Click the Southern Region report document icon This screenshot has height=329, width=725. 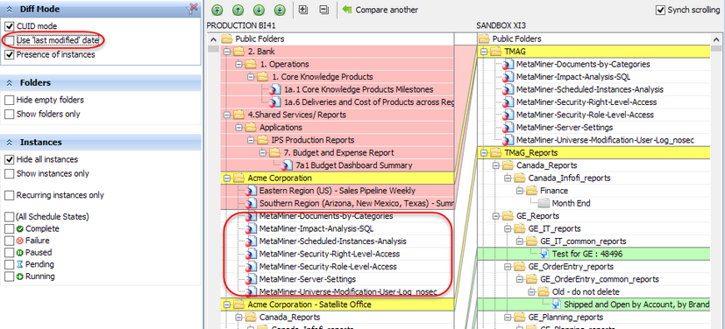click(251, 203)
